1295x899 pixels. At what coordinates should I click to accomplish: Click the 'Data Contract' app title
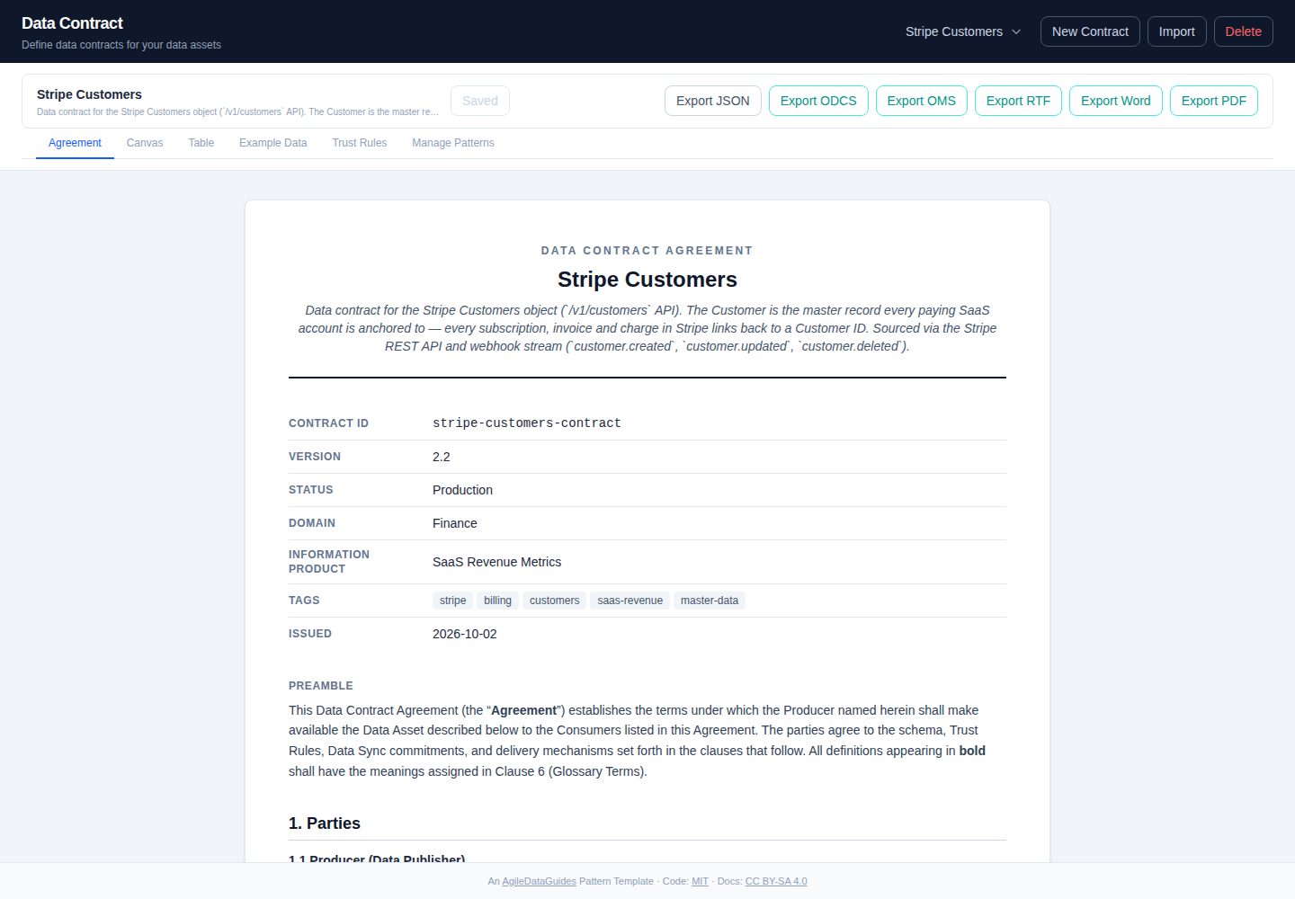[x=72, y=23]
